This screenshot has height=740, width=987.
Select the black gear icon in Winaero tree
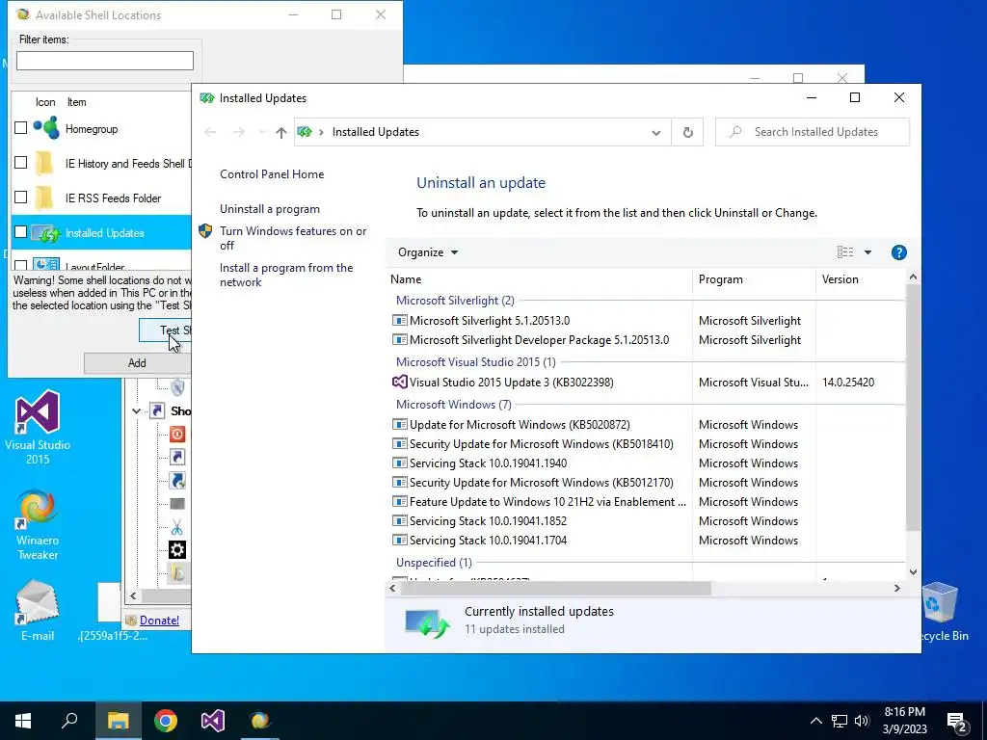point(177,550)
